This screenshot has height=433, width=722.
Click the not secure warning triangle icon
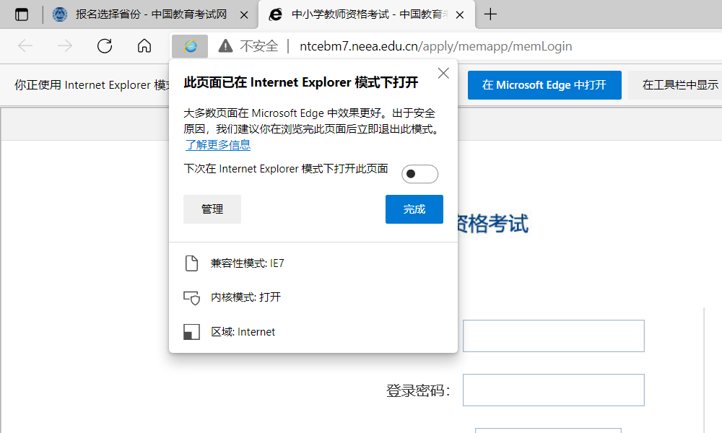click(226, 46)
